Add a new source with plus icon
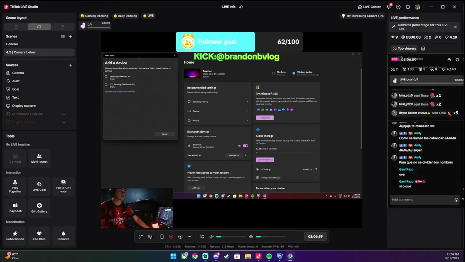This screenshot has height=262, width=465. click(x=70, y=65)
